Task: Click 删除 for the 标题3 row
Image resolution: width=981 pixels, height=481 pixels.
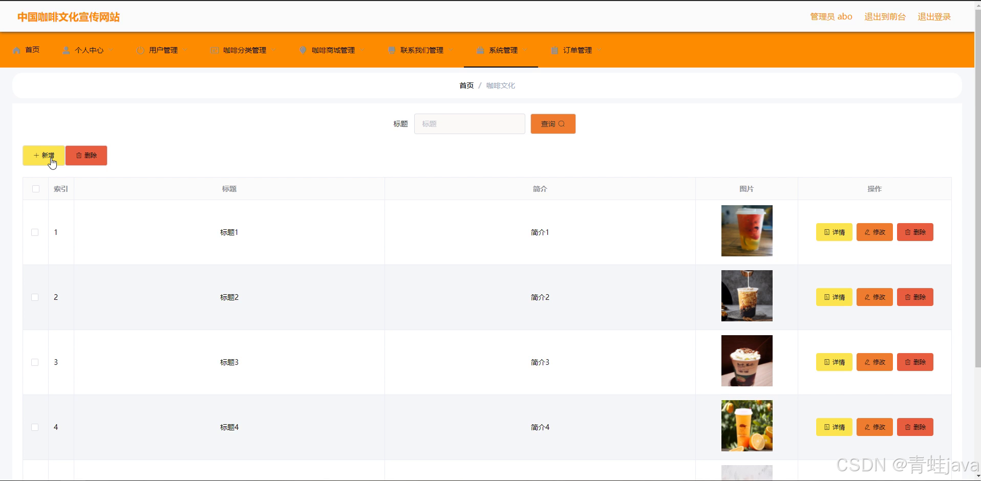Action: click(x=915, y=362)
